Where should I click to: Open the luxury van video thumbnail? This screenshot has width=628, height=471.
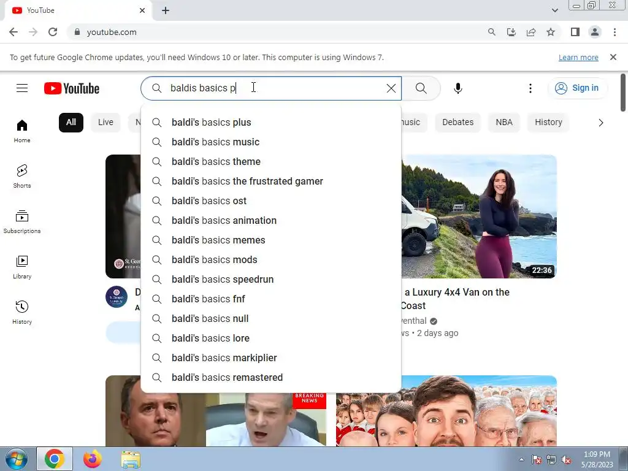pyautogui.click(x=479, y=216)
